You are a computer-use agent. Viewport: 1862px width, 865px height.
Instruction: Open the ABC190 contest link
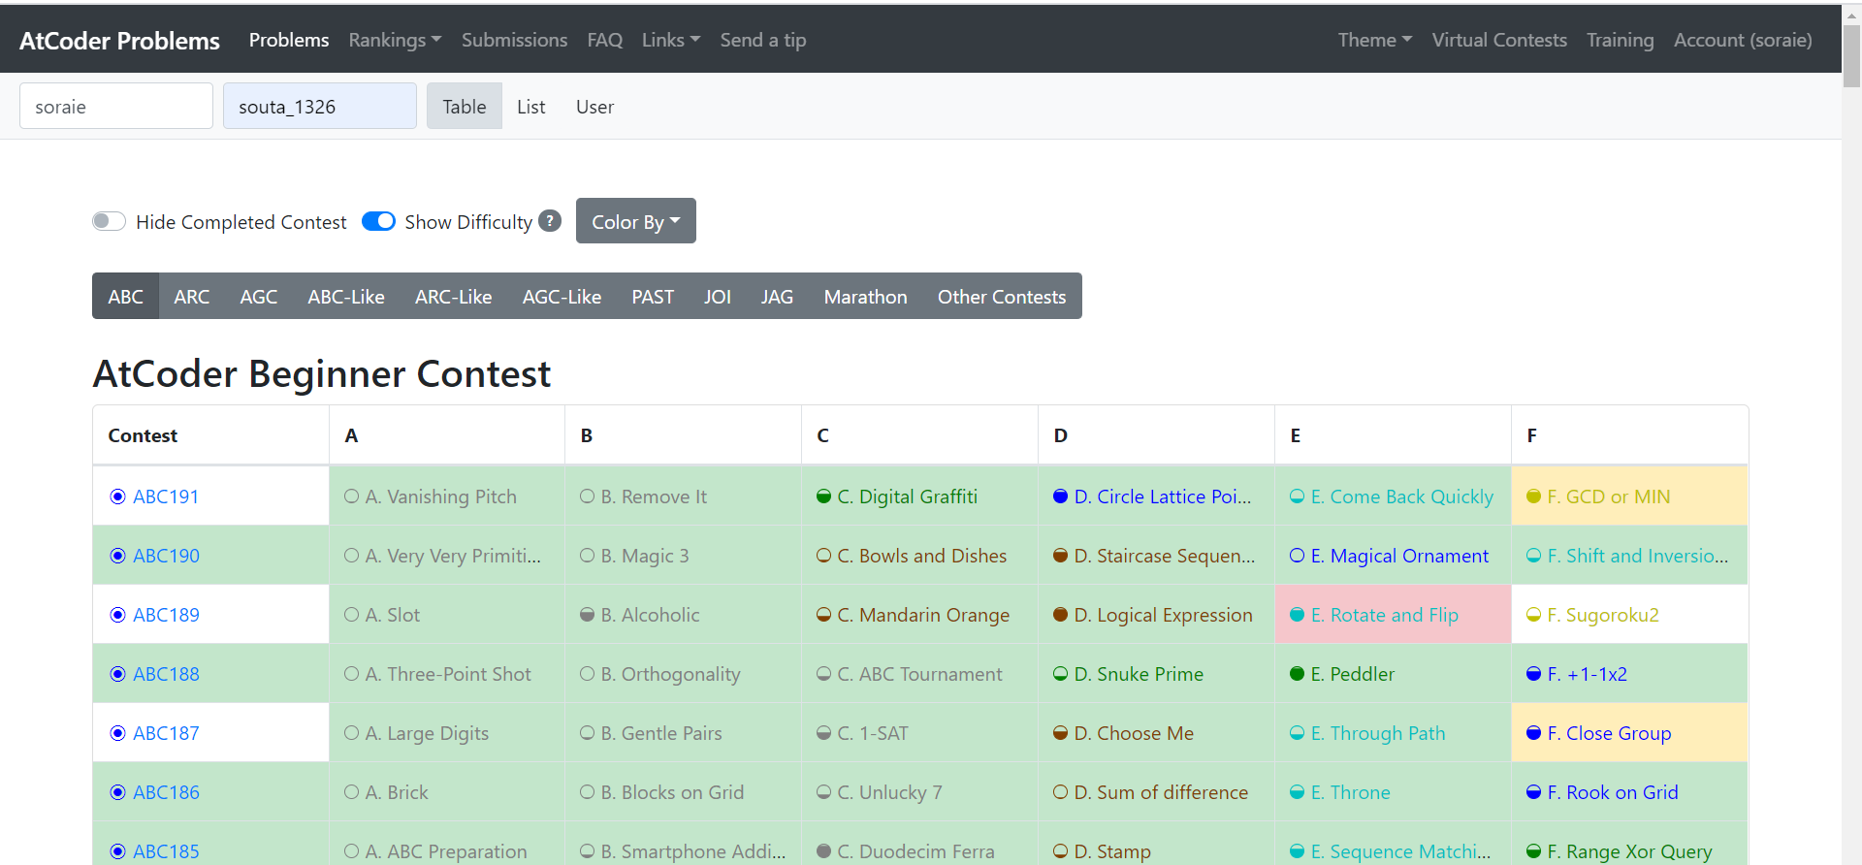pyautogui.click(x=166, y=556)
